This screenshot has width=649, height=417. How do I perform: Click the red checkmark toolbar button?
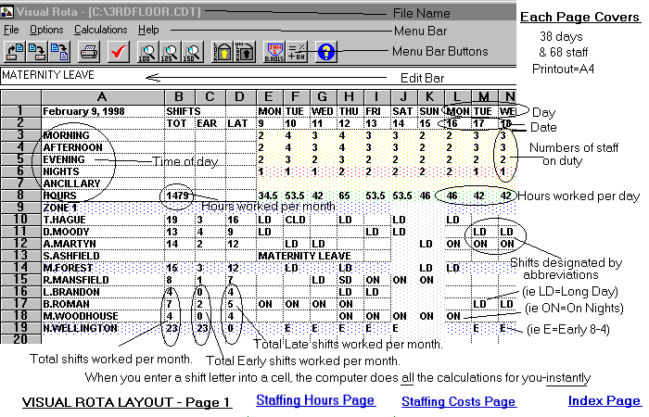(x=119, y=52)
